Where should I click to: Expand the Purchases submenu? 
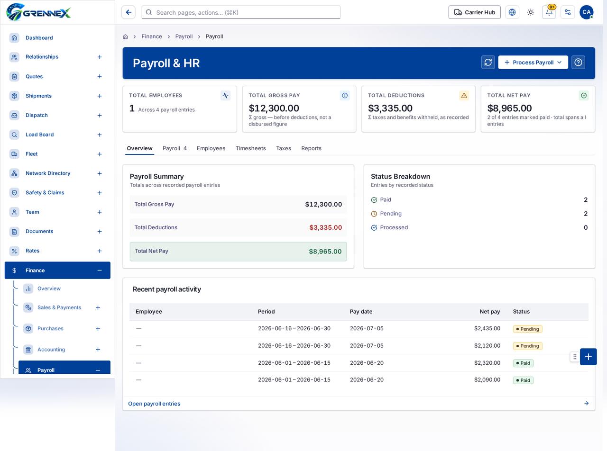98,329
